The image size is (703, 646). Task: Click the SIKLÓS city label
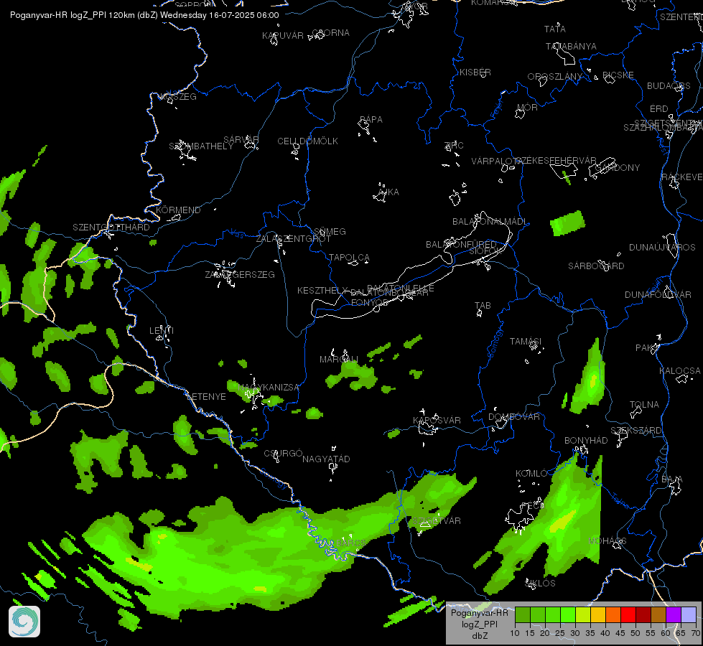tap(540, 584)
